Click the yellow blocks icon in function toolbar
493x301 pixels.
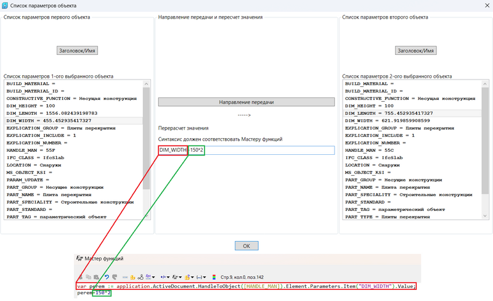(x=132, y=278)
